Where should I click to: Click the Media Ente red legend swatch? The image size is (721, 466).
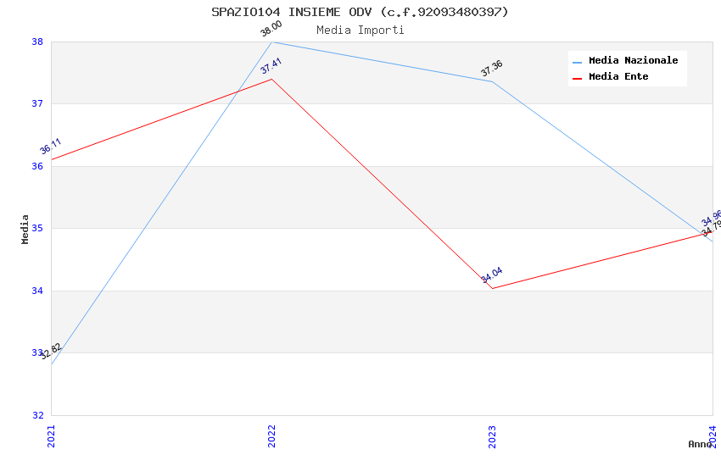click(578, 77)
